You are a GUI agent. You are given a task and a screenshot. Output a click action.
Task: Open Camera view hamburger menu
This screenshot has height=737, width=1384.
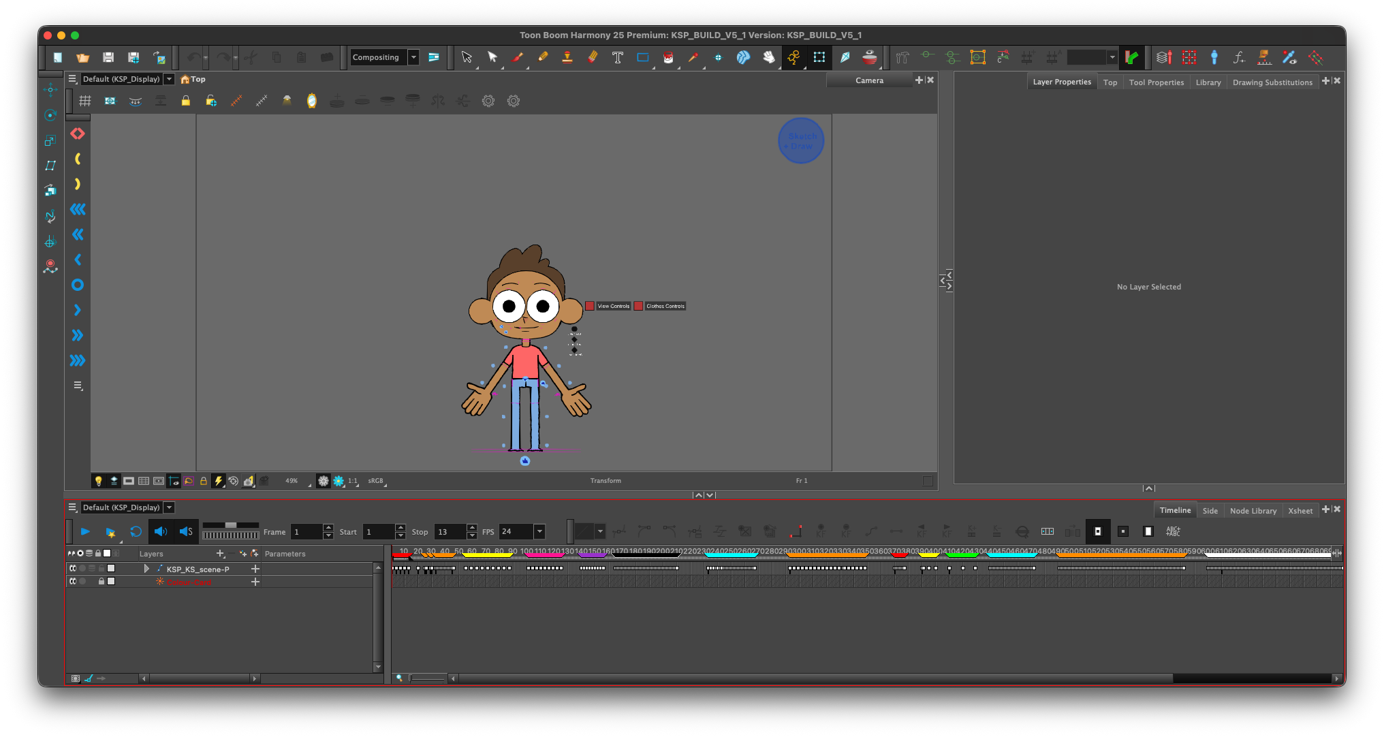coord(72,79)
